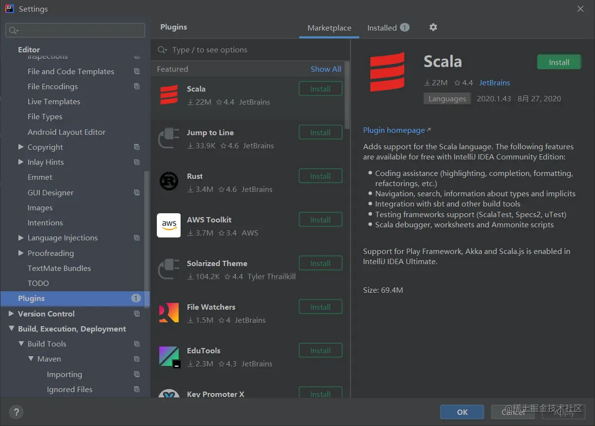Open the Emmet settings entry
The width and height of the screenshot is (595, 426).
[x=40, y=177]
